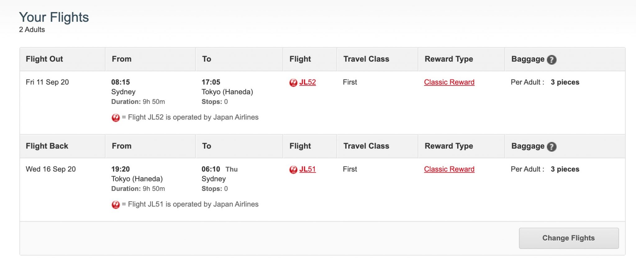Click the 17:05 arrival time
Viewport: 636px width, 264px height.
coord(211,82)
